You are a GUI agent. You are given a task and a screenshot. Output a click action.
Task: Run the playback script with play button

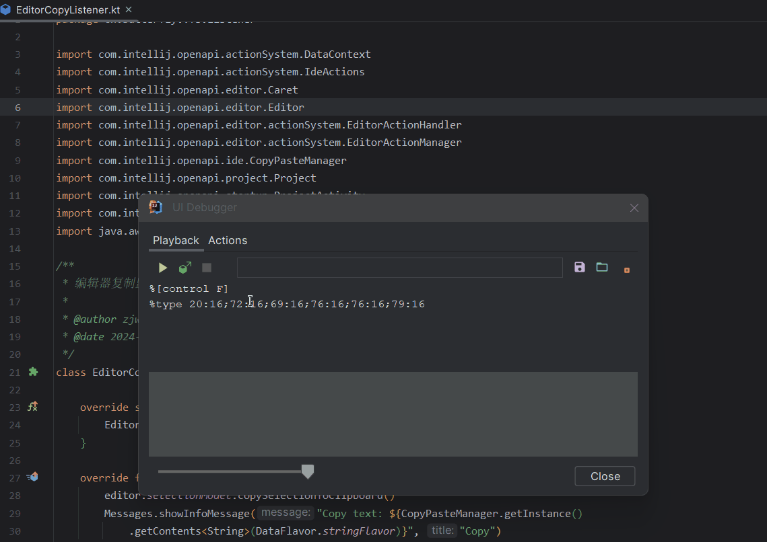[163, 268]
